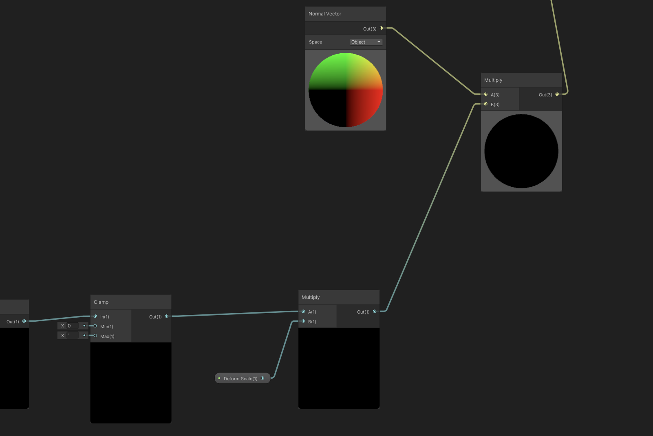
Task: Click the Deform Scale output connector
Action: (263, 378)
